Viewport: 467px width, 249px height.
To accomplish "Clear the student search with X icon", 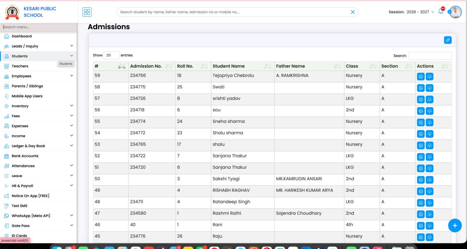I will (353, 12).
